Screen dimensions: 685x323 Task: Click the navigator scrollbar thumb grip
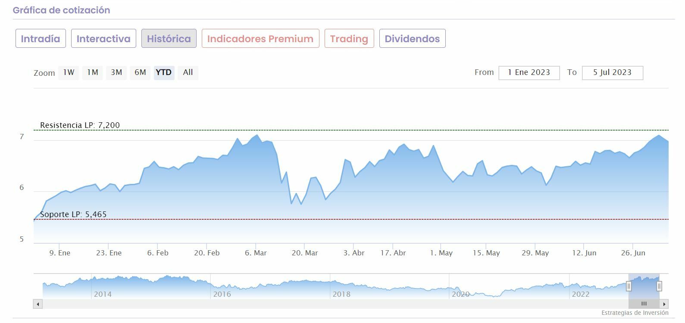click(x=644, y=304)
